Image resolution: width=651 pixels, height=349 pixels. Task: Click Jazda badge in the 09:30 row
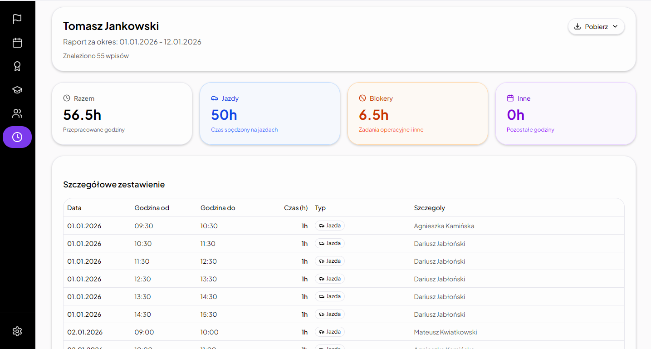330,226
